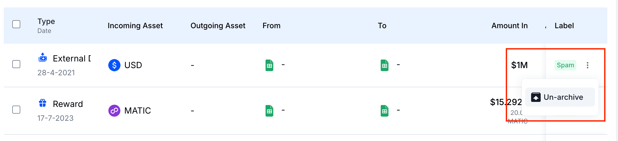The height and width of the screenshot is (141, 618).
Task: Sort by Amount In column header
Action: tap(509, 26)
